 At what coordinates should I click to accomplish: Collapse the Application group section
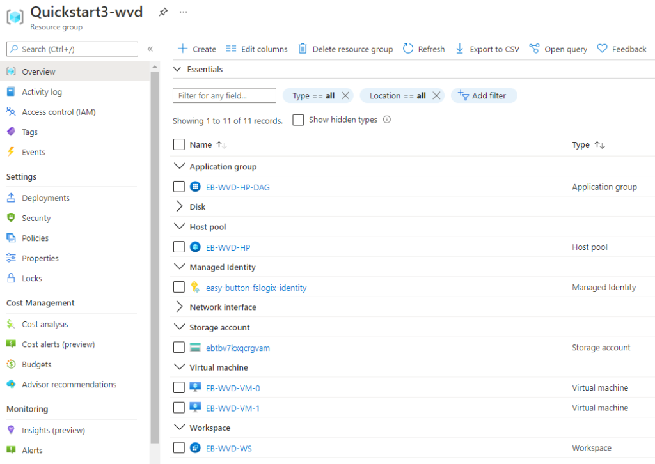coord(180,166)
